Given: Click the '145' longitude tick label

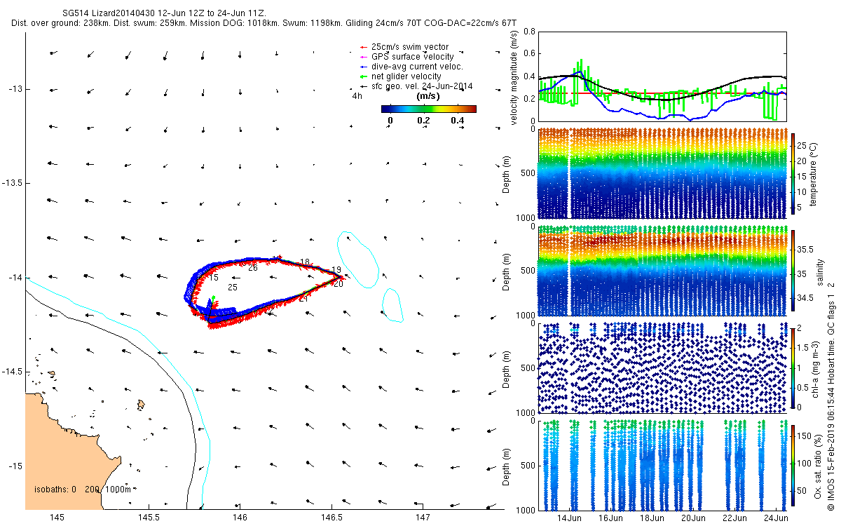Looking at the screenshot, I should point(57,518).
